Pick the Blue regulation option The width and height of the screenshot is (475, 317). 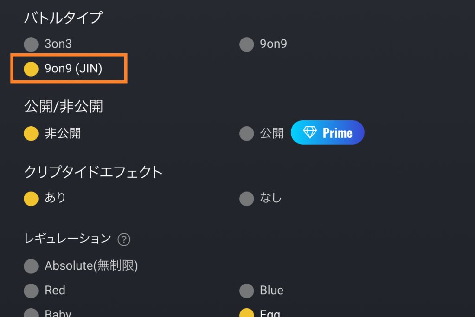click(x=247, y=291)
